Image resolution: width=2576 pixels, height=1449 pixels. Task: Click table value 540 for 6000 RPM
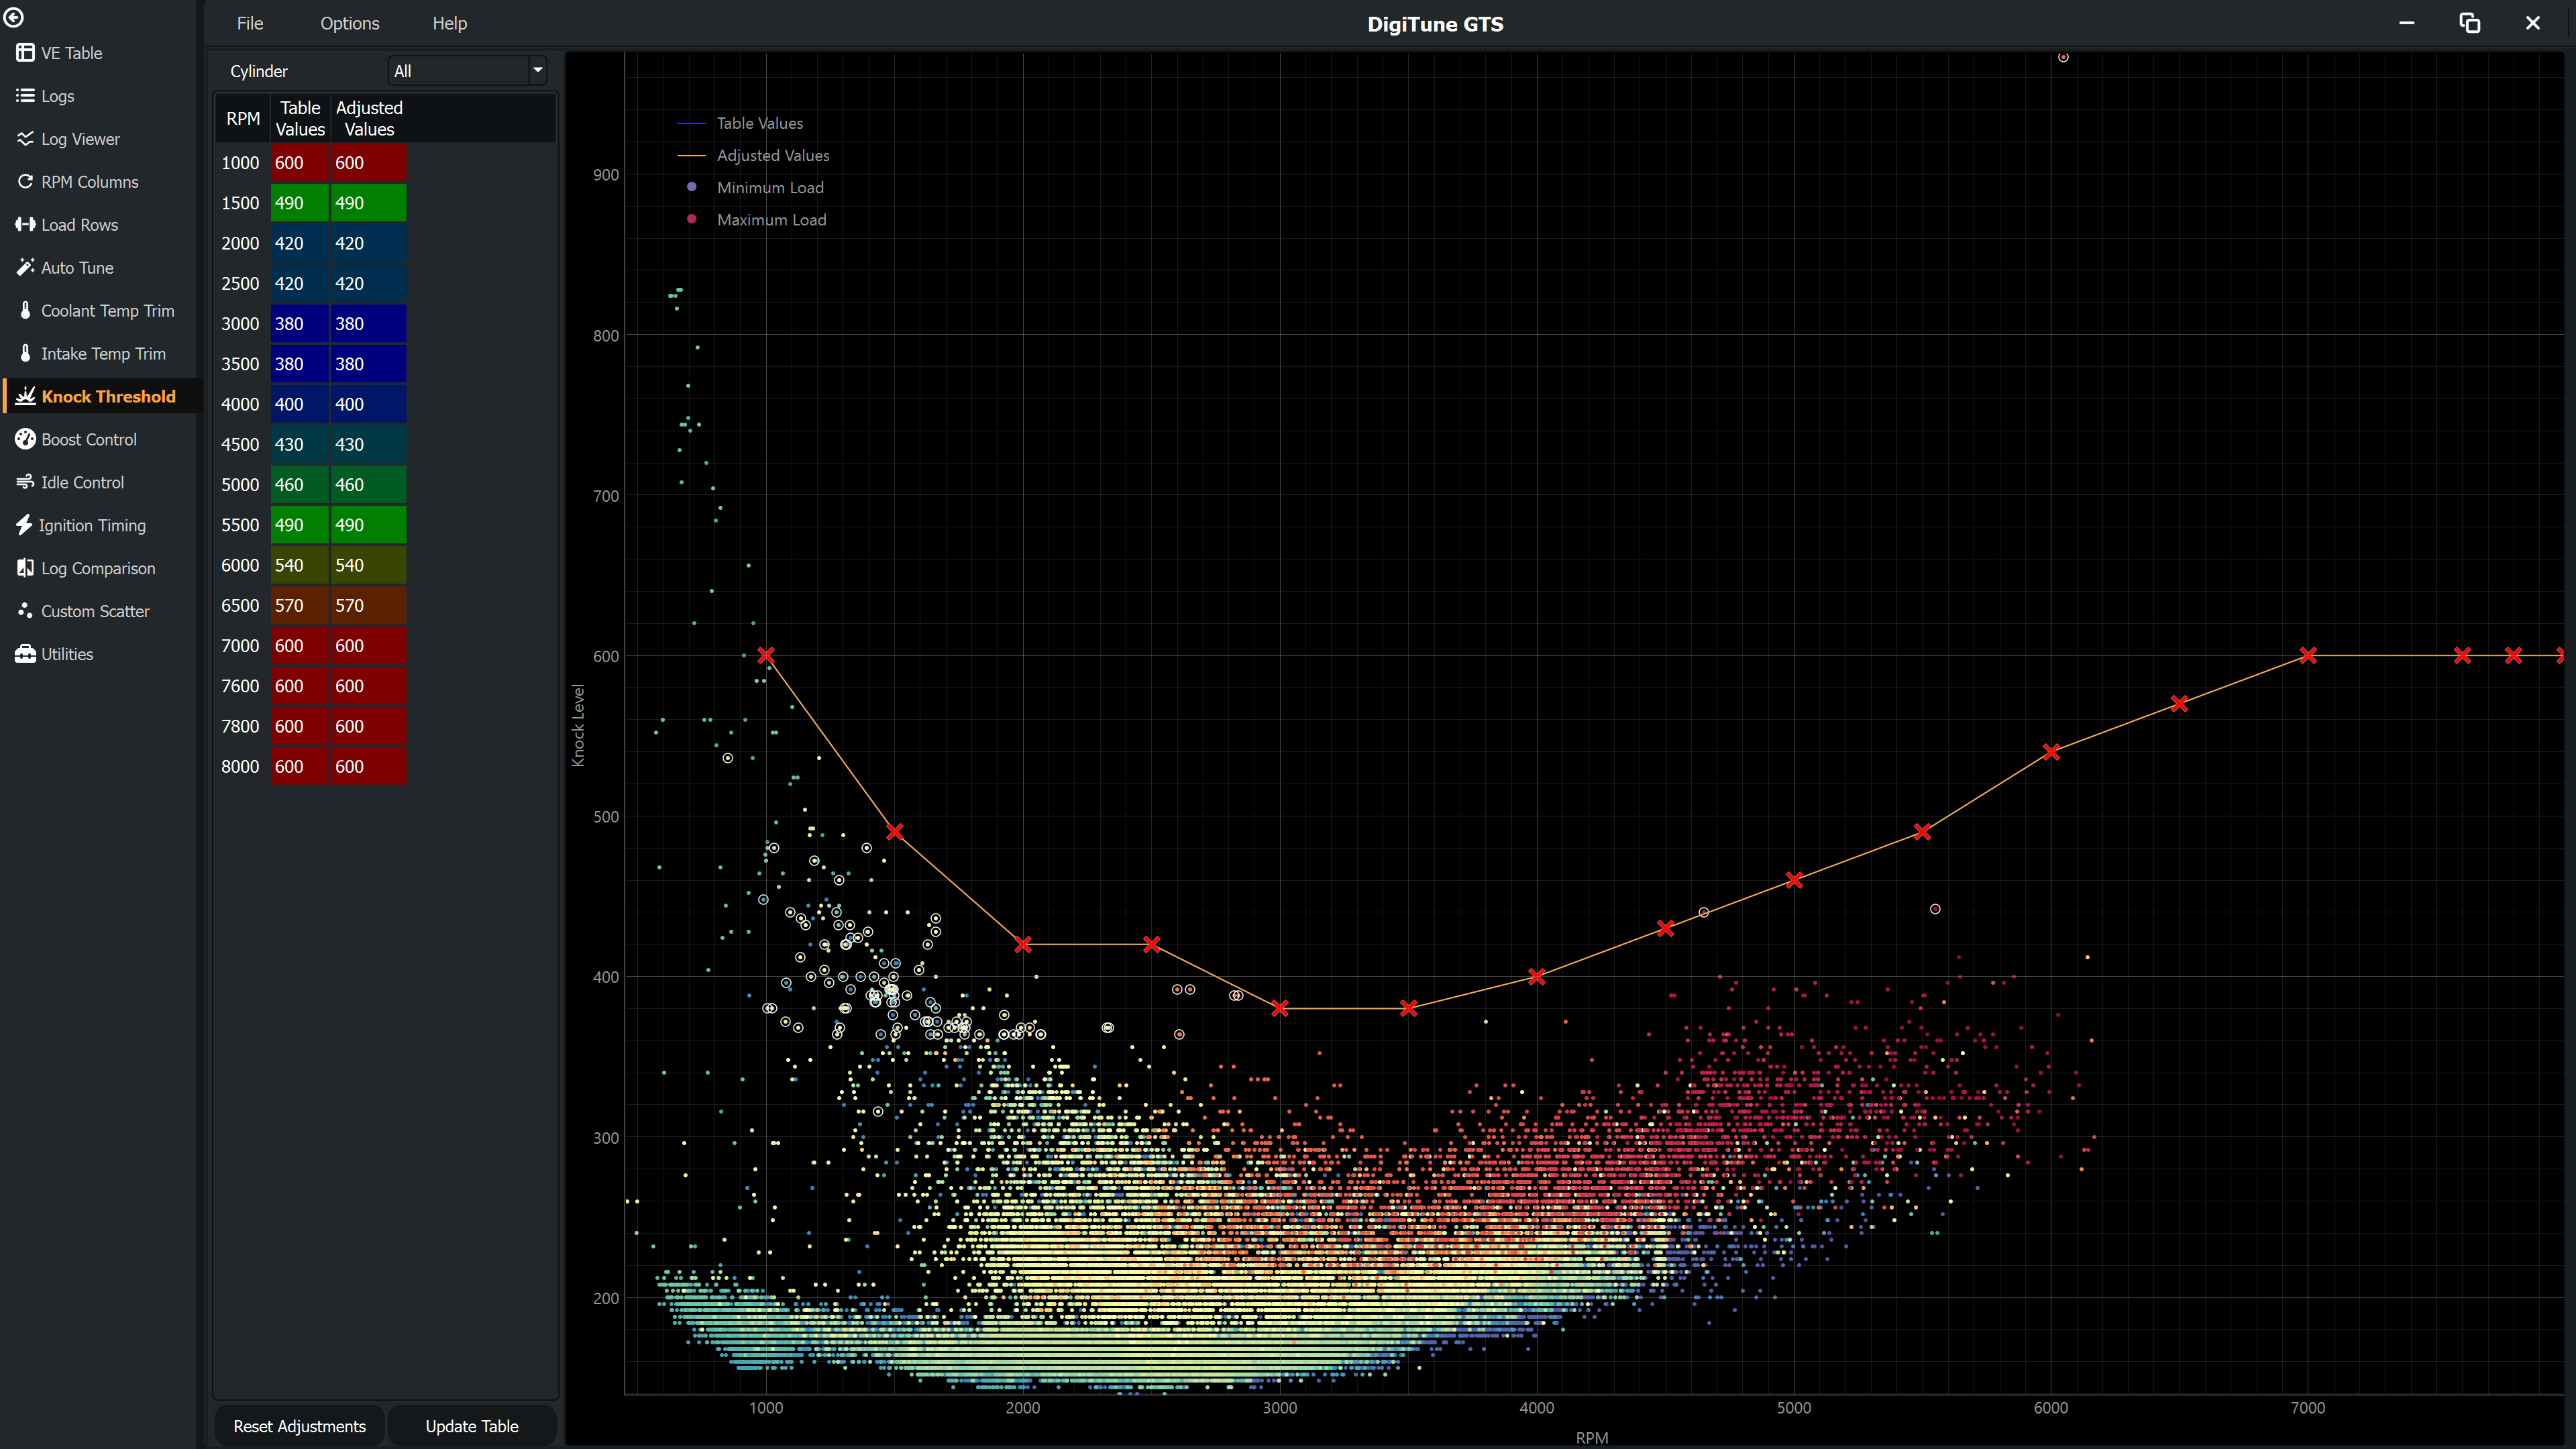[300, 565]
